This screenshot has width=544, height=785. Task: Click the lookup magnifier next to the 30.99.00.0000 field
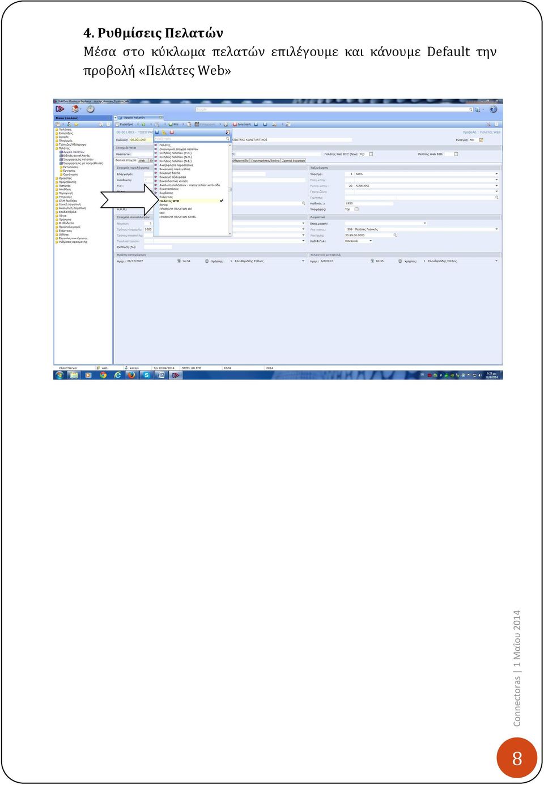[x=395, y=235]
